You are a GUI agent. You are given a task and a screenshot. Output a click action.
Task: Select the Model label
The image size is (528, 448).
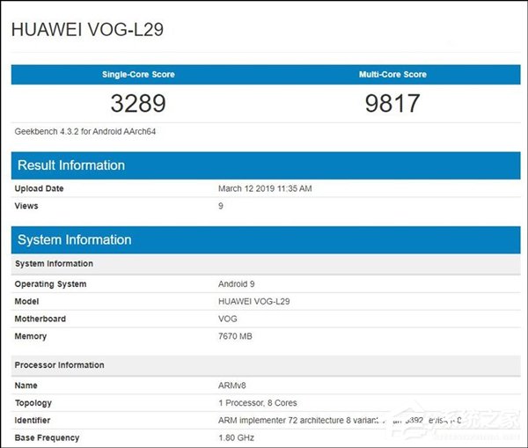[26, 302]
